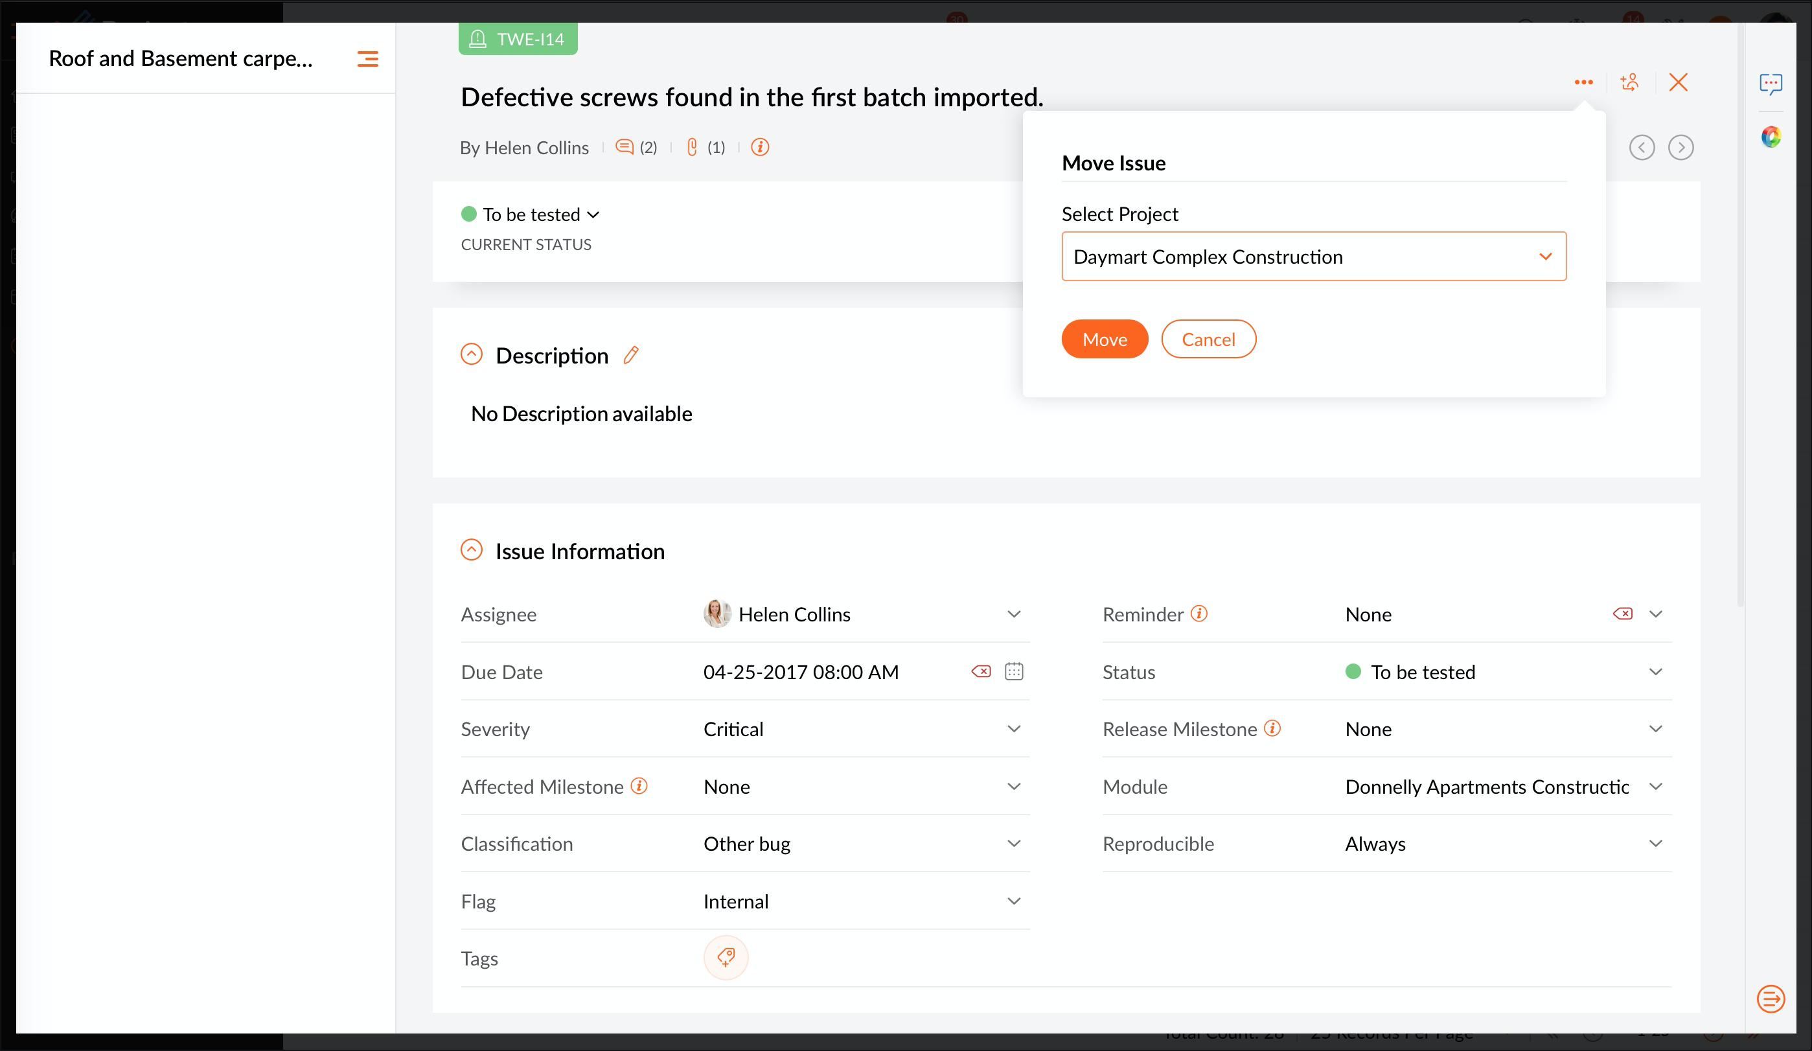
Task: Collapse the Description section
Action: pos(471,354)
